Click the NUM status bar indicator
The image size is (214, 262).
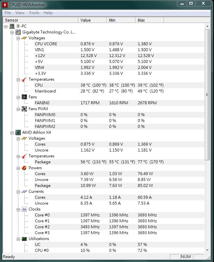(186, 257)
